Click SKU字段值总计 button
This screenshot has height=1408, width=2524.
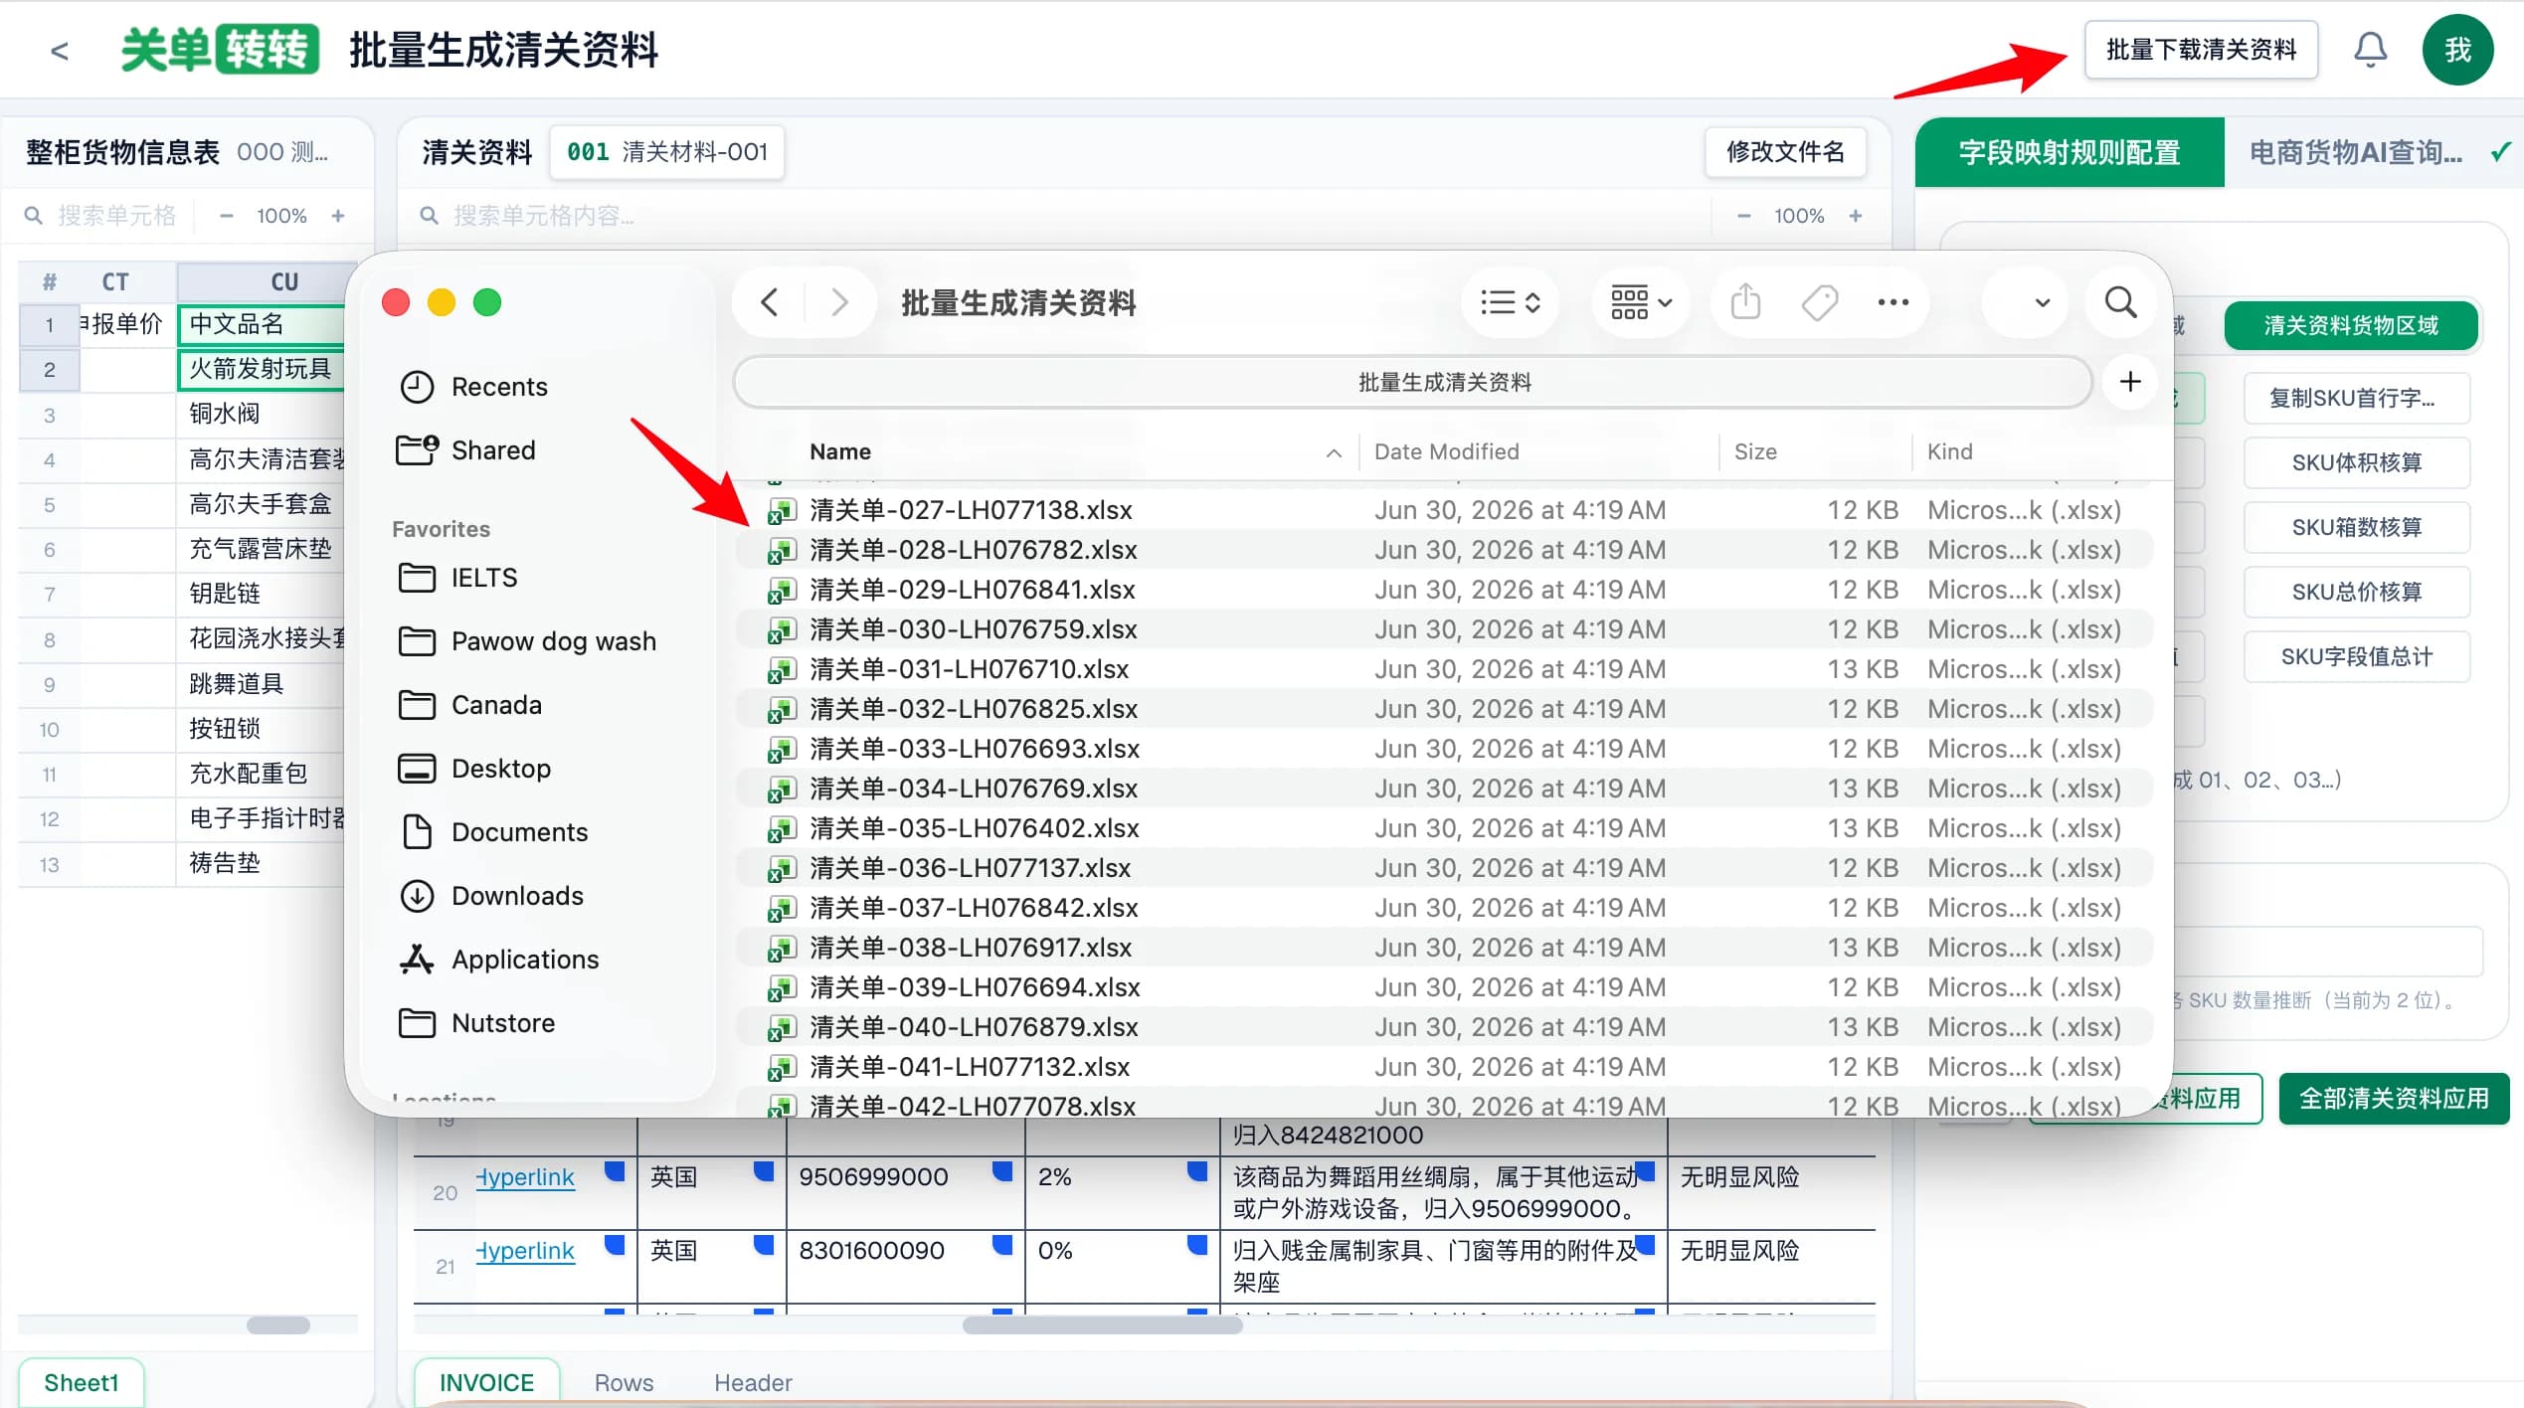click(2356, 656)
